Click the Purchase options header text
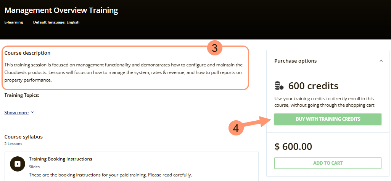This screenshot has width=391, height=181. tap(295, 61)
